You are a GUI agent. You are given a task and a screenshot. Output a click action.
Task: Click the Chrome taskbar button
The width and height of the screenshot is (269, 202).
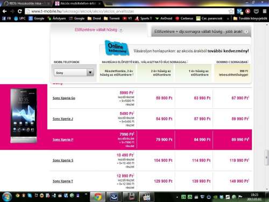[x=98, y=197]
